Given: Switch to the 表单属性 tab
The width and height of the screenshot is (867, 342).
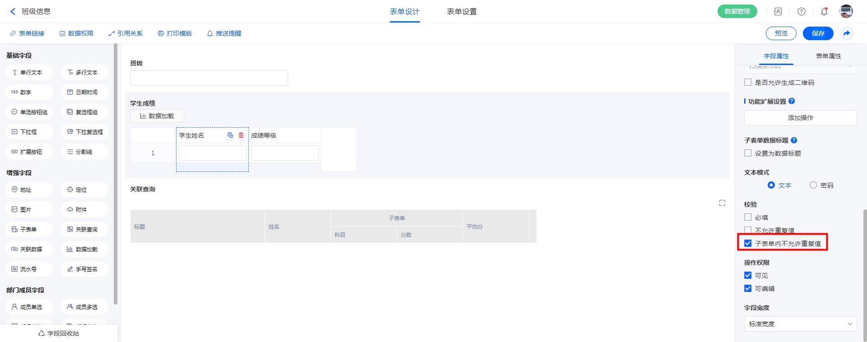Looking at the screenshot, I should tap(828, 56).
